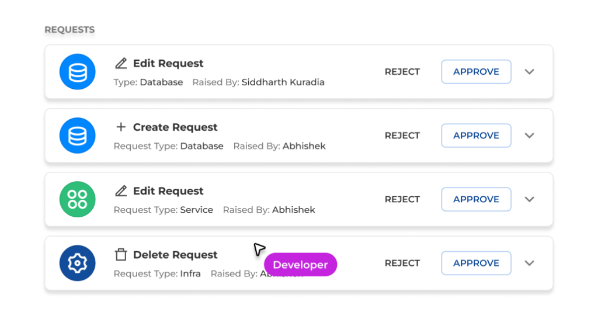The image size is (598, 312).
Task: Click the database icon on Abhishek's create request
Action: tap(77, 136)
